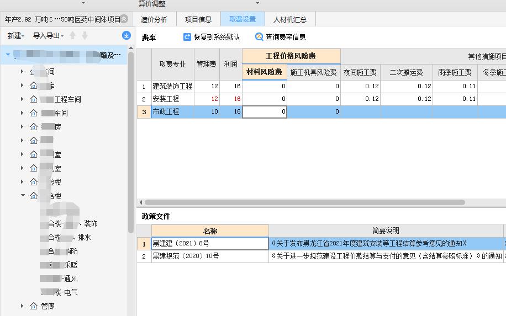Click policy file 黑建建（2021）8号
506x316 pixels.
coord(210,244)
